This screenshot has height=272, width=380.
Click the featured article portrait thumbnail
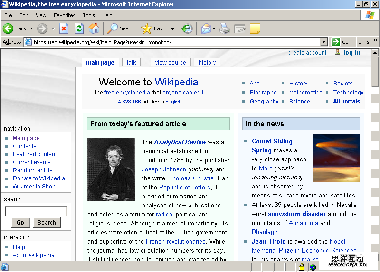(111, 169)
